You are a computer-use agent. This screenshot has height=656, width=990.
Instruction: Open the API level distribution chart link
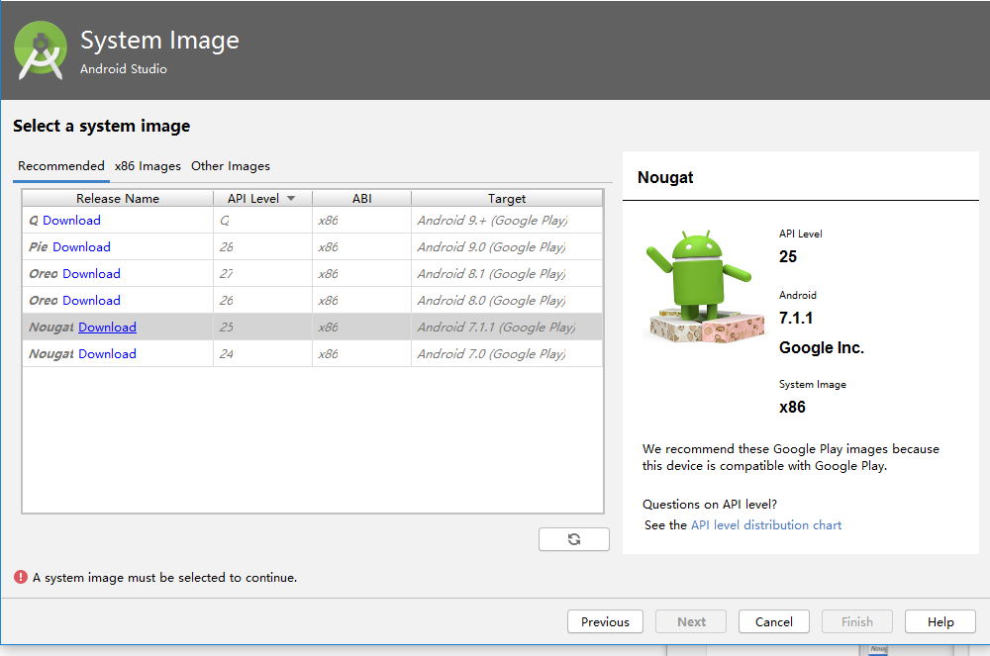[x=766, y=524]
